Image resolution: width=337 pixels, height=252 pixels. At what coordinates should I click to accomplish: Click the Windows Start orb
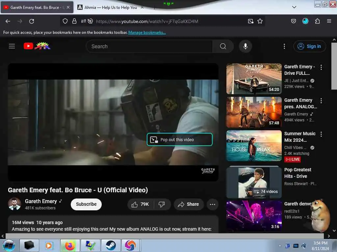(9, 245)
